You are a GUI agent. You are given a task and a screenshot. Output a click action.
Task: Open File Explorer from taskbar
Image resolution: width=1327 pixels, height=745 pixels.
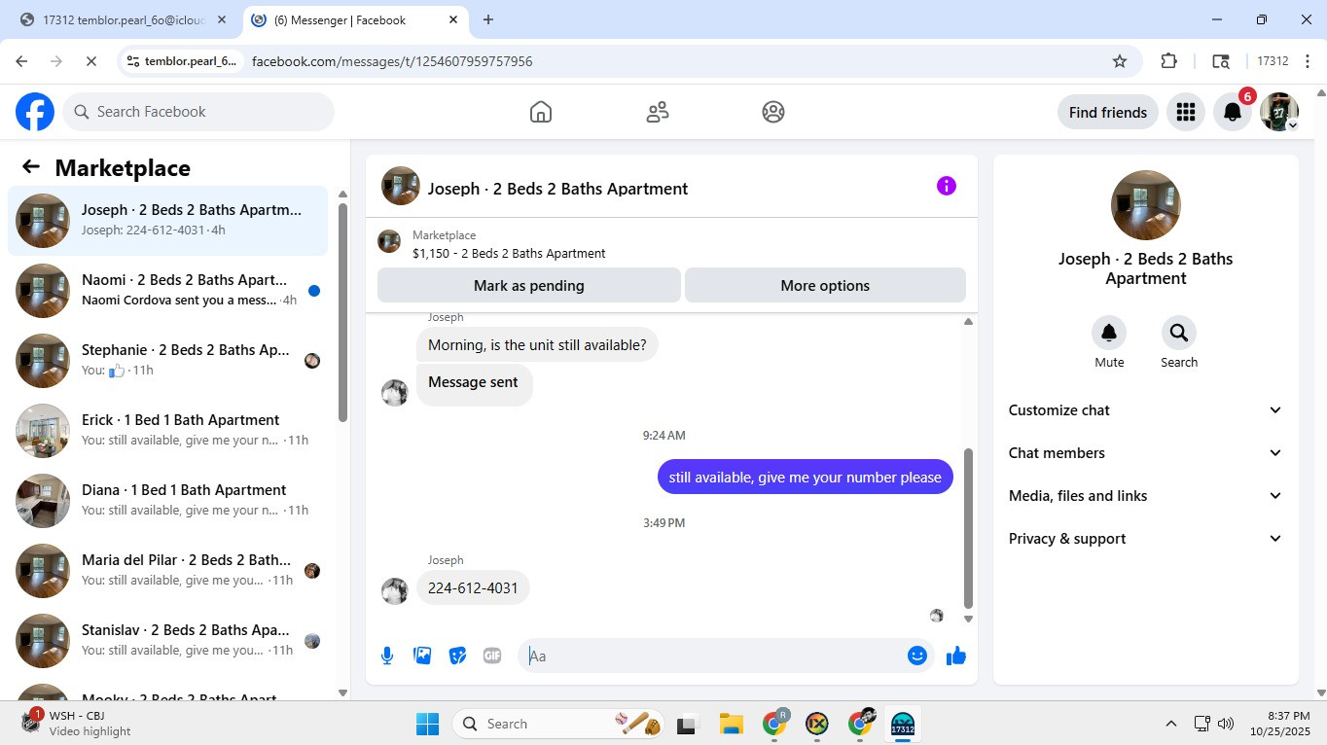tap(731, 724)
